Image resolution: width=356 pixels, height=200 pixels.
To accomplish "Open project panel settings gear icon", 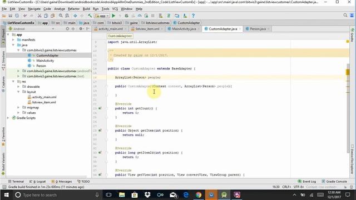I will pos(81,29).
